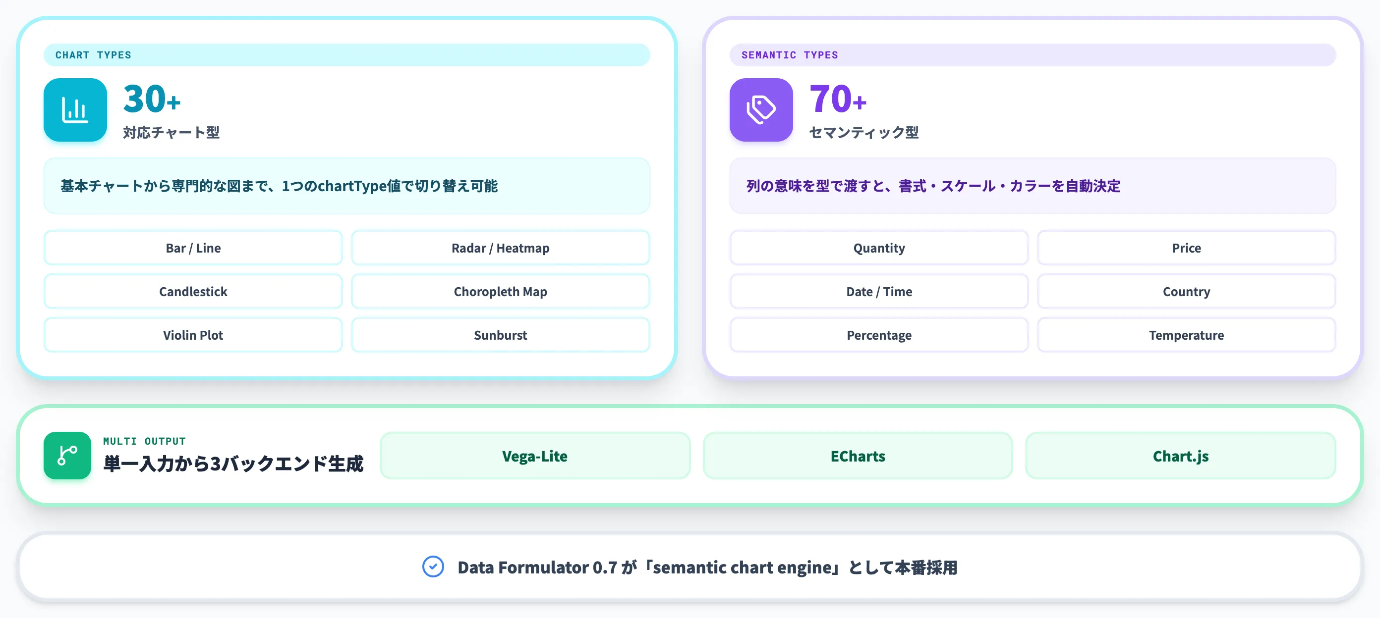
Task: Click the 対応チャート型 caption
Action: (171, 132)
